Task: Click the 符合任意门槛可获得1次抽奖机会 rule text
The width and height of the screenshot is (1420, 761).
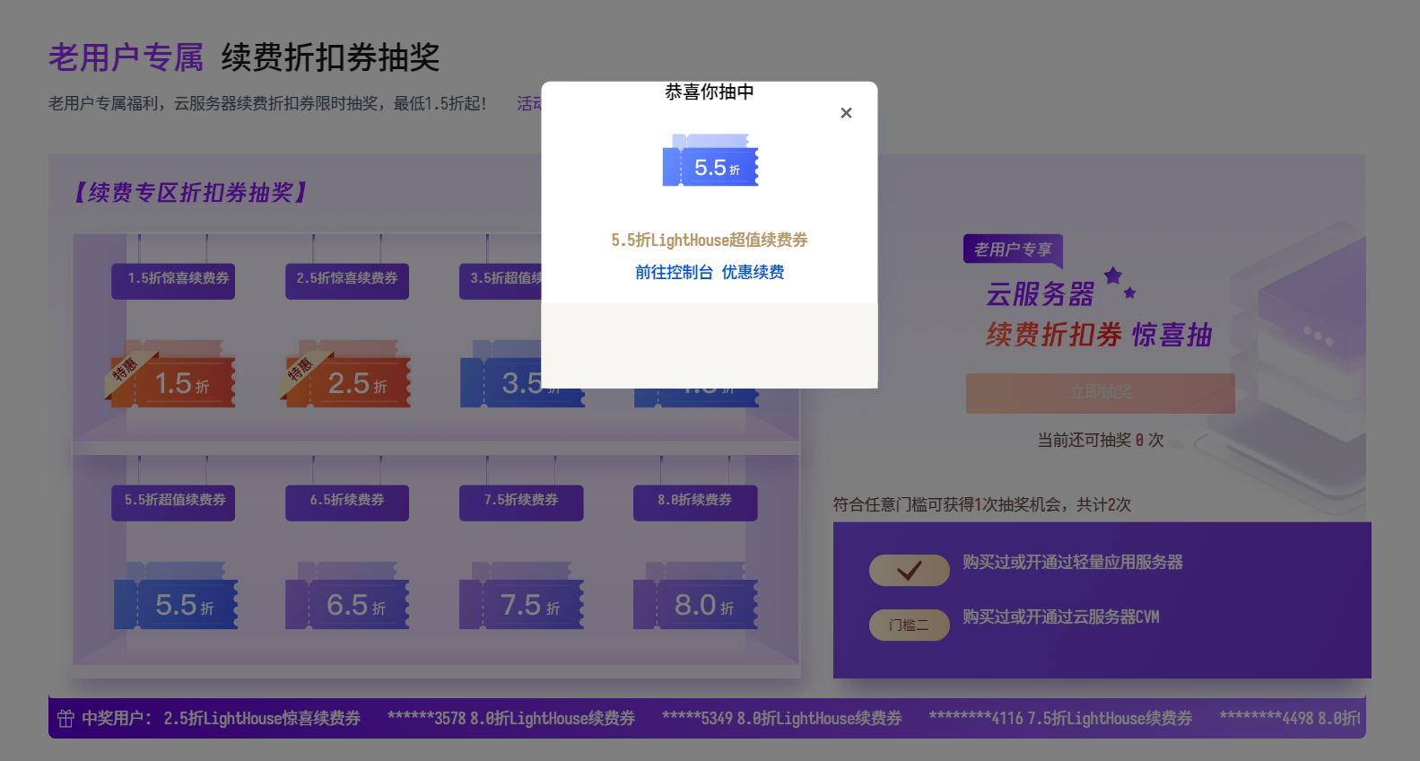Action: (x=982, y=504)
